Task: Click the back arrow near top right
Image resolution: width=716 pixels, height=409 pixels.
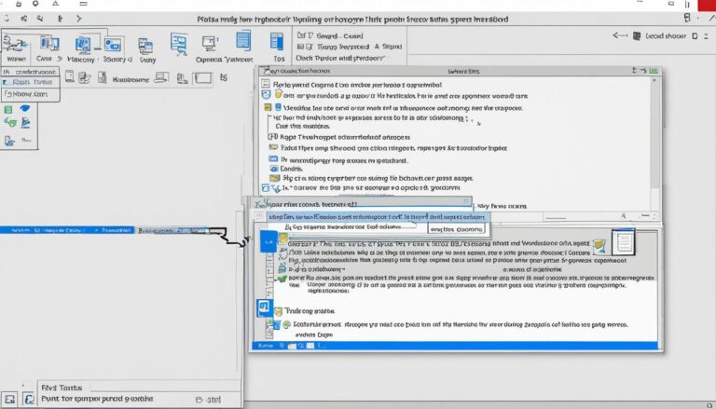Action: click(621, 34)
